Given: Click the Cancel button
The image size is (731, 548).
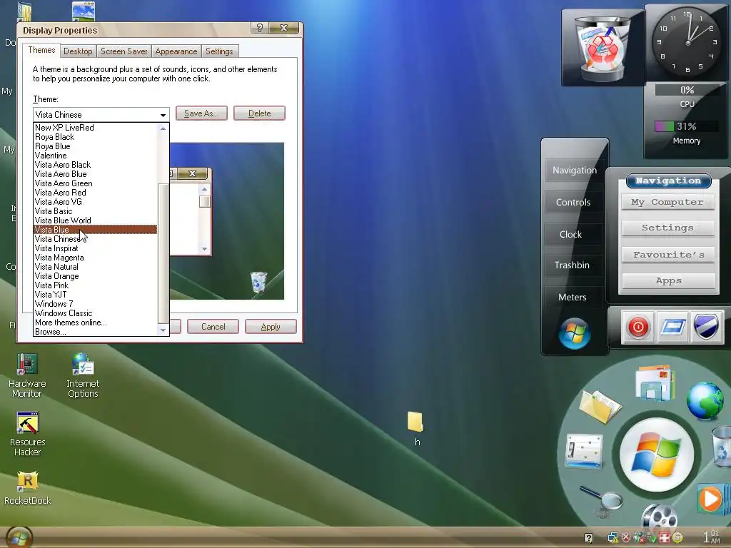Looking at the screenshot, I should pos(213,327).
